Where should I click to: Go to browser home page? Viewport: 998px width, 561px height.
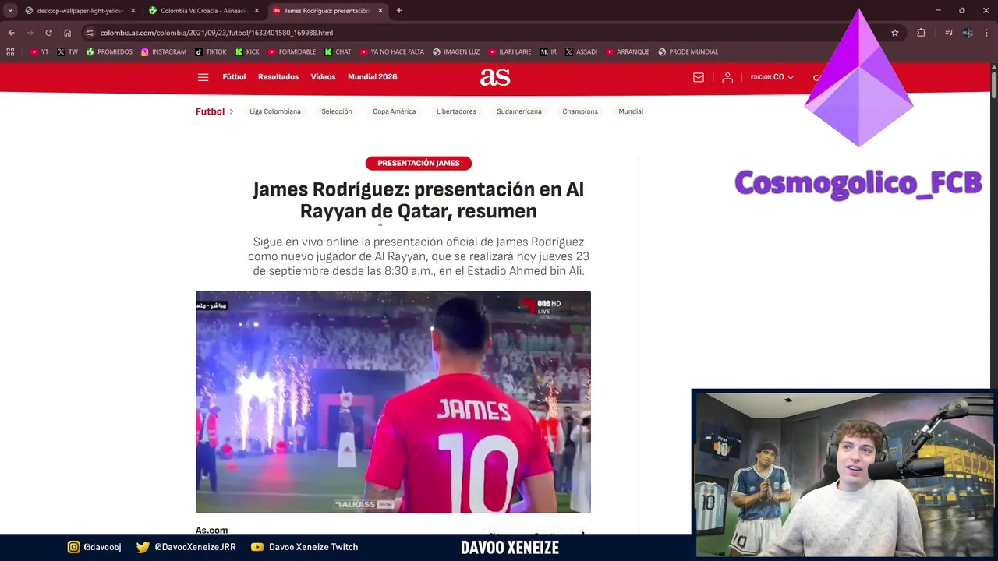tap(67, 33)
